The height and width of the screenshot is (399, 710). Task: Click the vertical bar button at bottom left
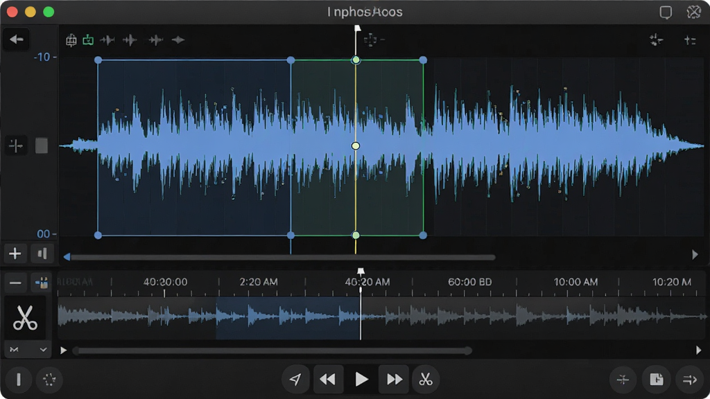tap(19, 380)
